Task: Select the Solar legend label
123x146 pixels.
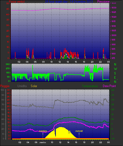Action: [x=34, y=86]
